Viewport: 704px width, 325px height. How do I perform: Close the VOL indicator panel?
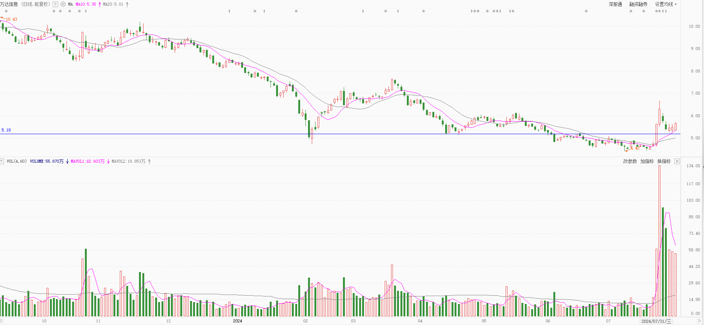(x=677, y=162)
